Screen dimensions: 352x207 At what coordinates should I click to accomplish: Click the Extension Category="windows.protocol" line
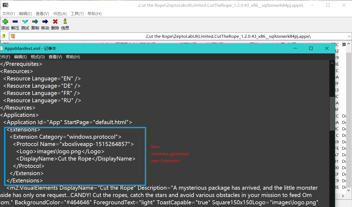tap(66, 137)
